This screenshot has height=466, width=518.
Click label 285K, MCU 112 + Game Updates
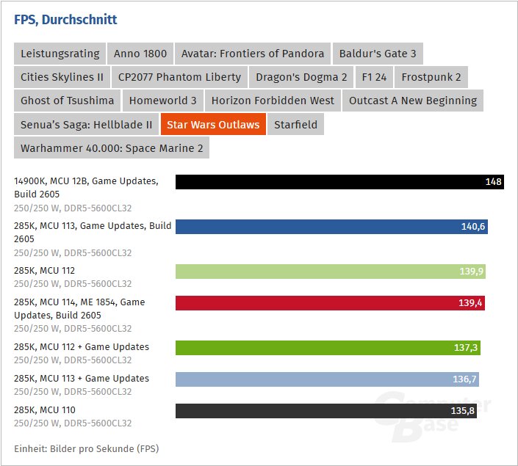tap(82, 347)
